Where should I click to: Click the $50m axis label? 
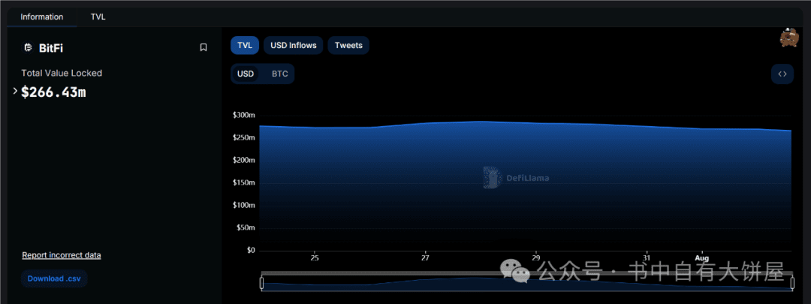pyautogui.click(x=246, y=227)
